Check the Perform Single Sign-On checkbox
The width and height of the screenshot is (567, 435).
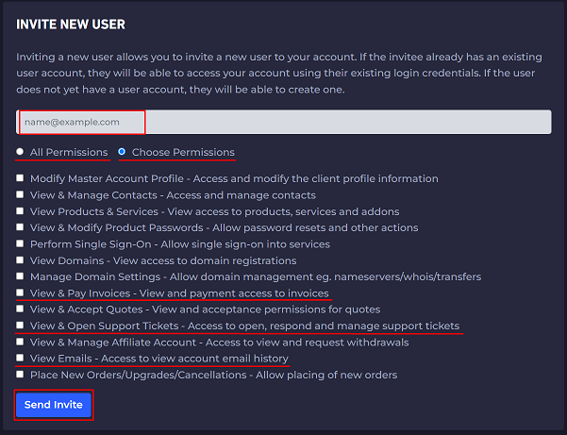(x=21, y=244)
